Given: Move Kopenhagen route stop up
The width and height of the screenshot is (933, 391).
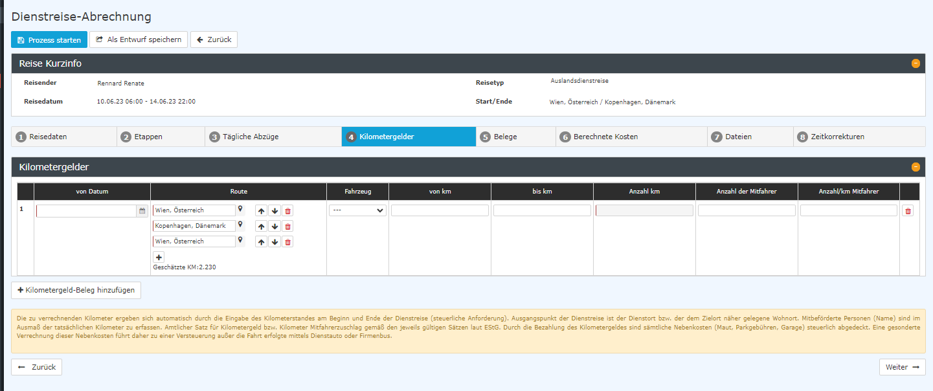Looking at the screenshot, I should coord(261,227).
